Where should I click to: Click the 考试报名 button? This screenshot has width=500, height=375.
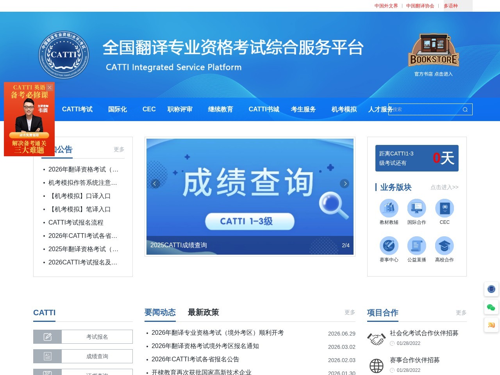[x=83, y=337]
